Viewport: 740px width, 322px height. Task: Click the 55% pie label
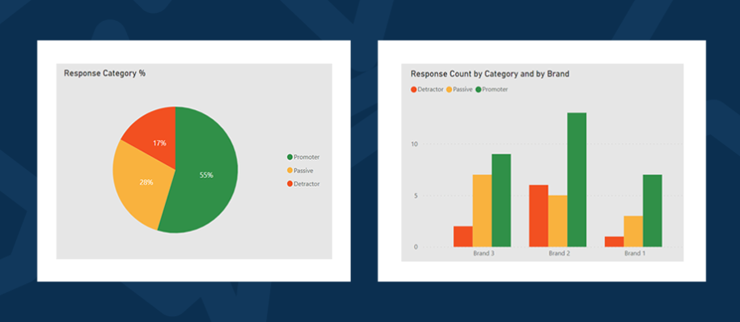206,176
